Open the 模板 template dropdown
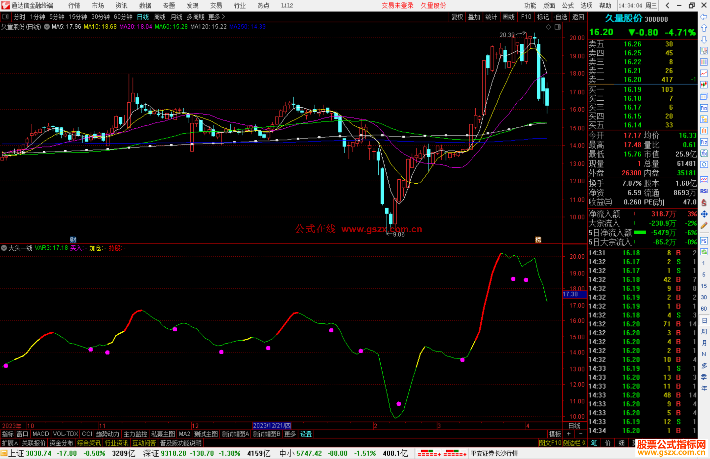Screen dimensions: 710x459 [555, 434]
